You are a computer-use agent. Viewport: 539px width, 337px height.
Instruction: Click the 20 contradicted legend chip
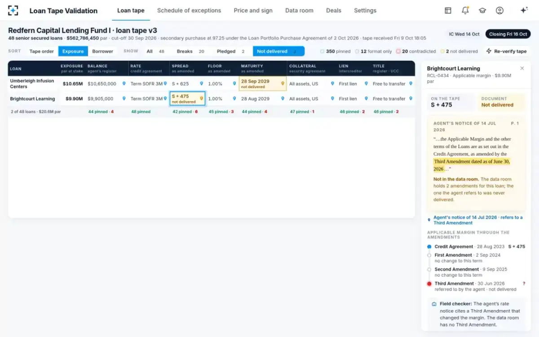416,51
